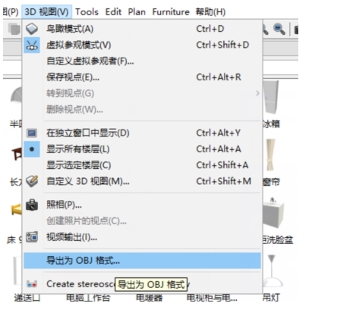Select 显示选定楼层(C) option
Screen dimensions: 353x319
point(142,165)
